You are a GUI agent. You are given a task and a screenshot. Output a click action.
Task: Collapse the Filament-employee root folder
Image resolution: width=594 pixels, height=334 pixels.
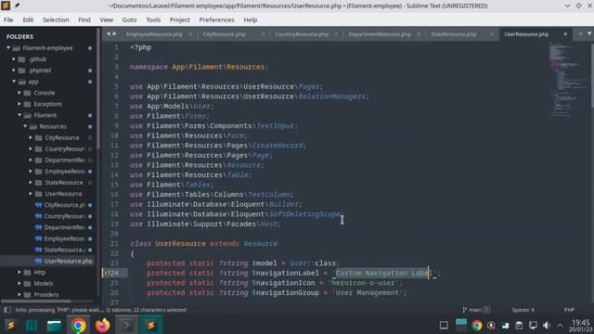coord(8,48)
